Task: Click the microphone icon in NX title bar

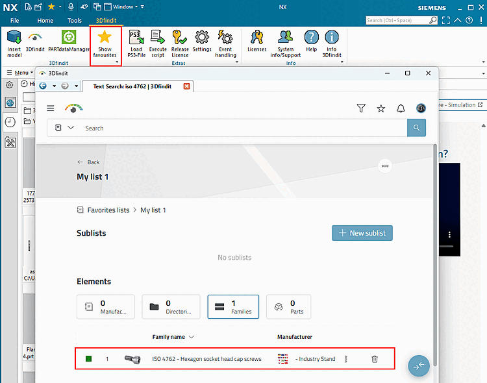Action: pyautogui.click(x=71, y=6)
